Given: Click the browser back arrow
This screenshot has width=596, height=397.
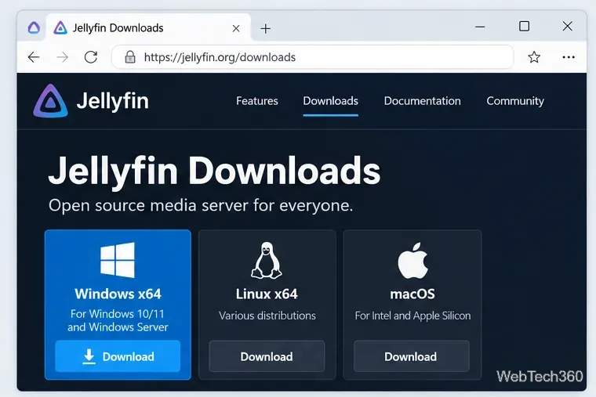Looking at the screenshot, I should click(x=34, y=57).
